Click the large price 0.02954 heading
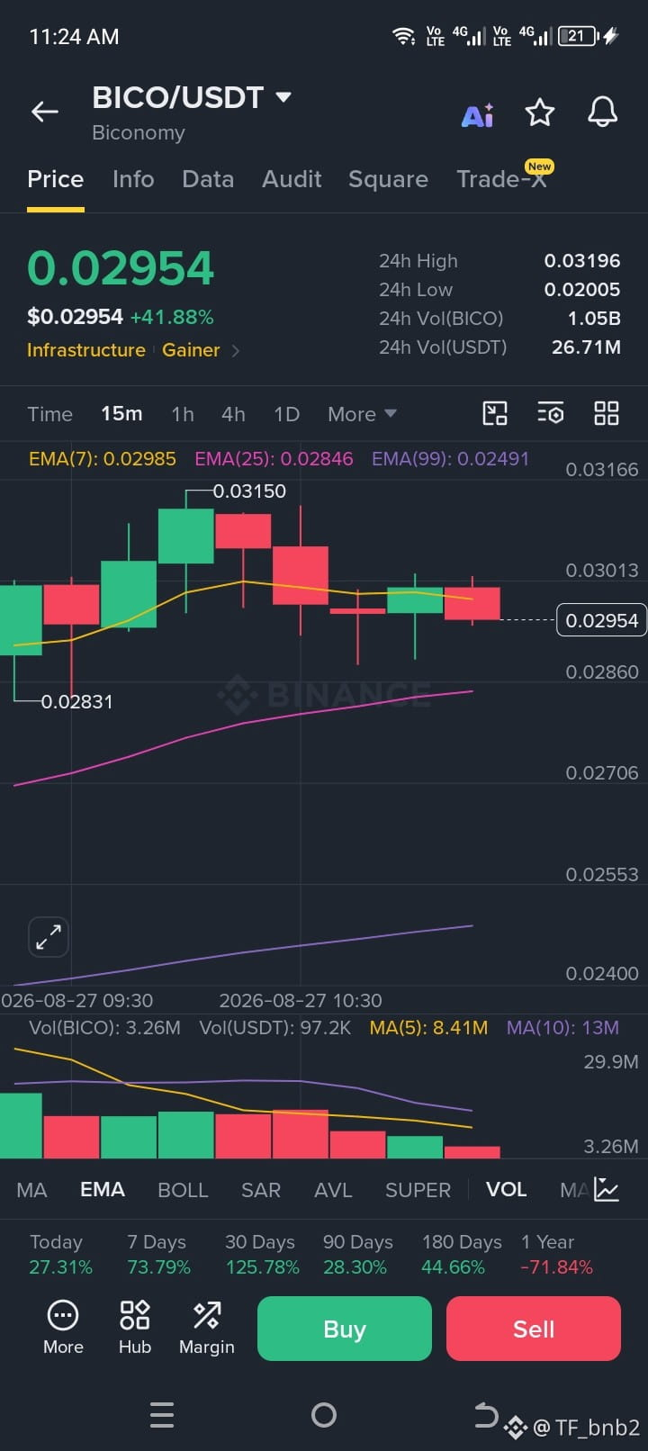The image size is (648, 1451). pos(121,268)
